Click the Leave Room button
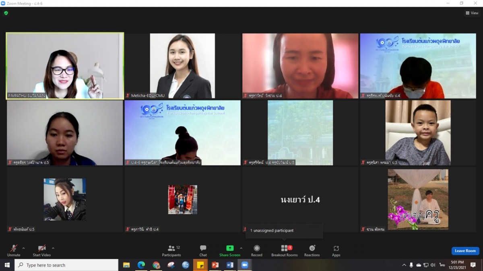 [x=465, y=251]
